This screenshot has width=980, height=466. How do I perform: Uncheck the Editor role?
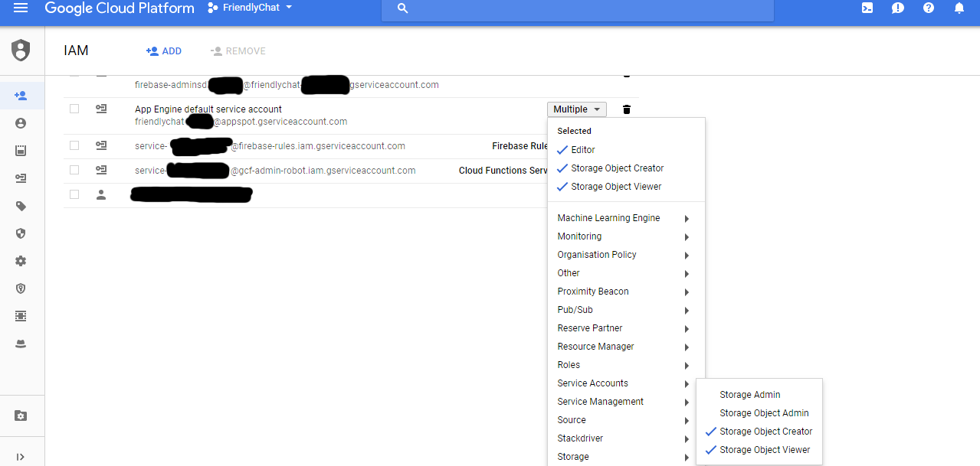pos(626,150)
